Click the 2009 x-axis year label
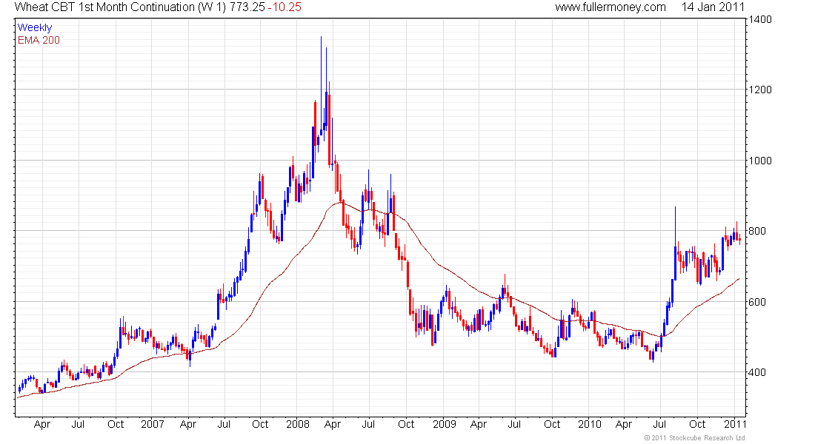The image size is (815, 444). pos(444,424)
